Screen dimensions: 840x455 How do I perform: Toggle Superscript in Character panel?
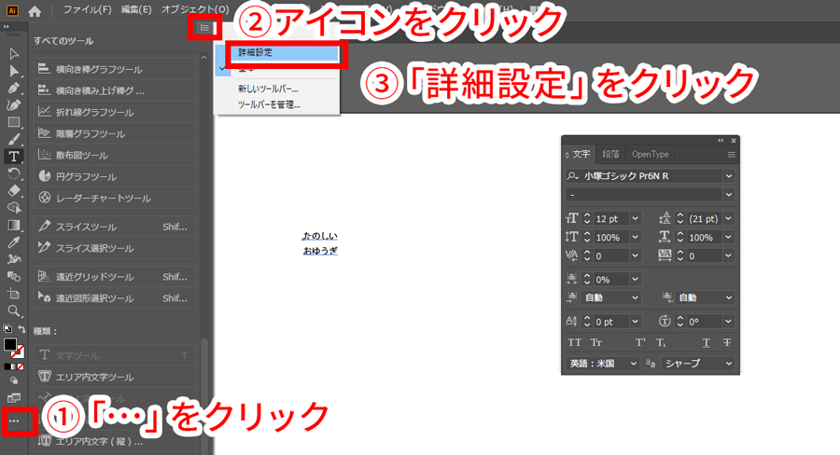tap(640, 342)
